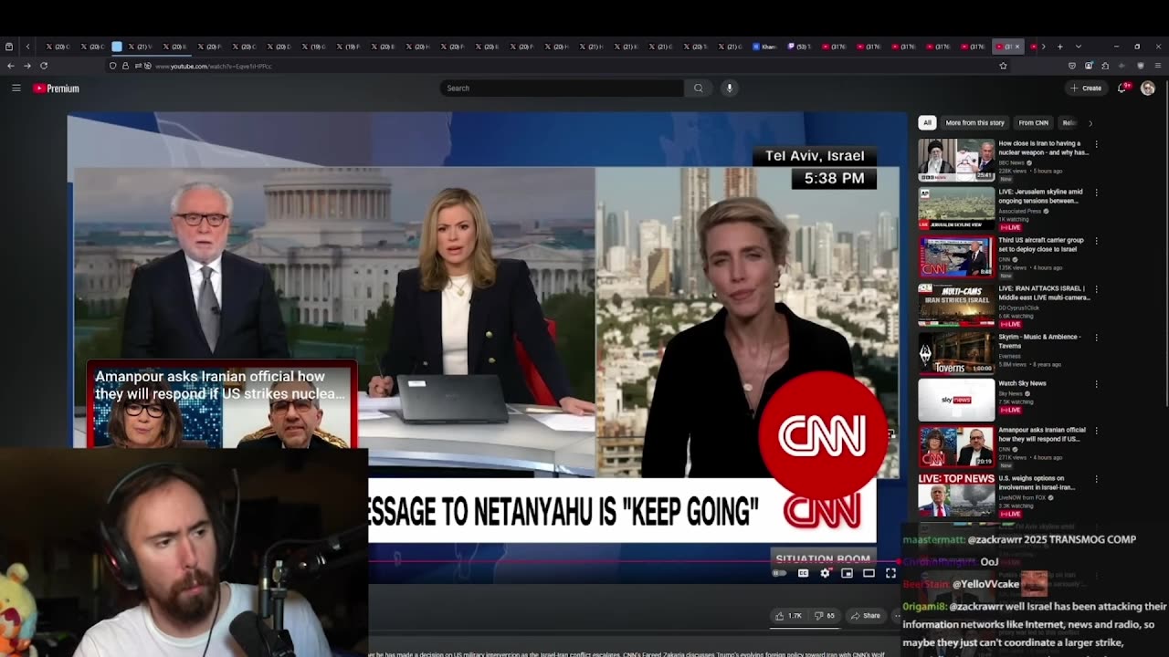
Task: Toggle autoplay switch in video player
Action: 779,573
